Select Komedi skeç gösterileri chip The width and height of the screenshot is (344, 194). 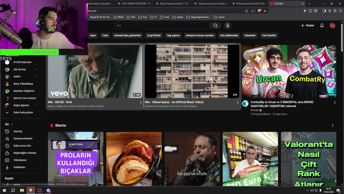point(128,35)
